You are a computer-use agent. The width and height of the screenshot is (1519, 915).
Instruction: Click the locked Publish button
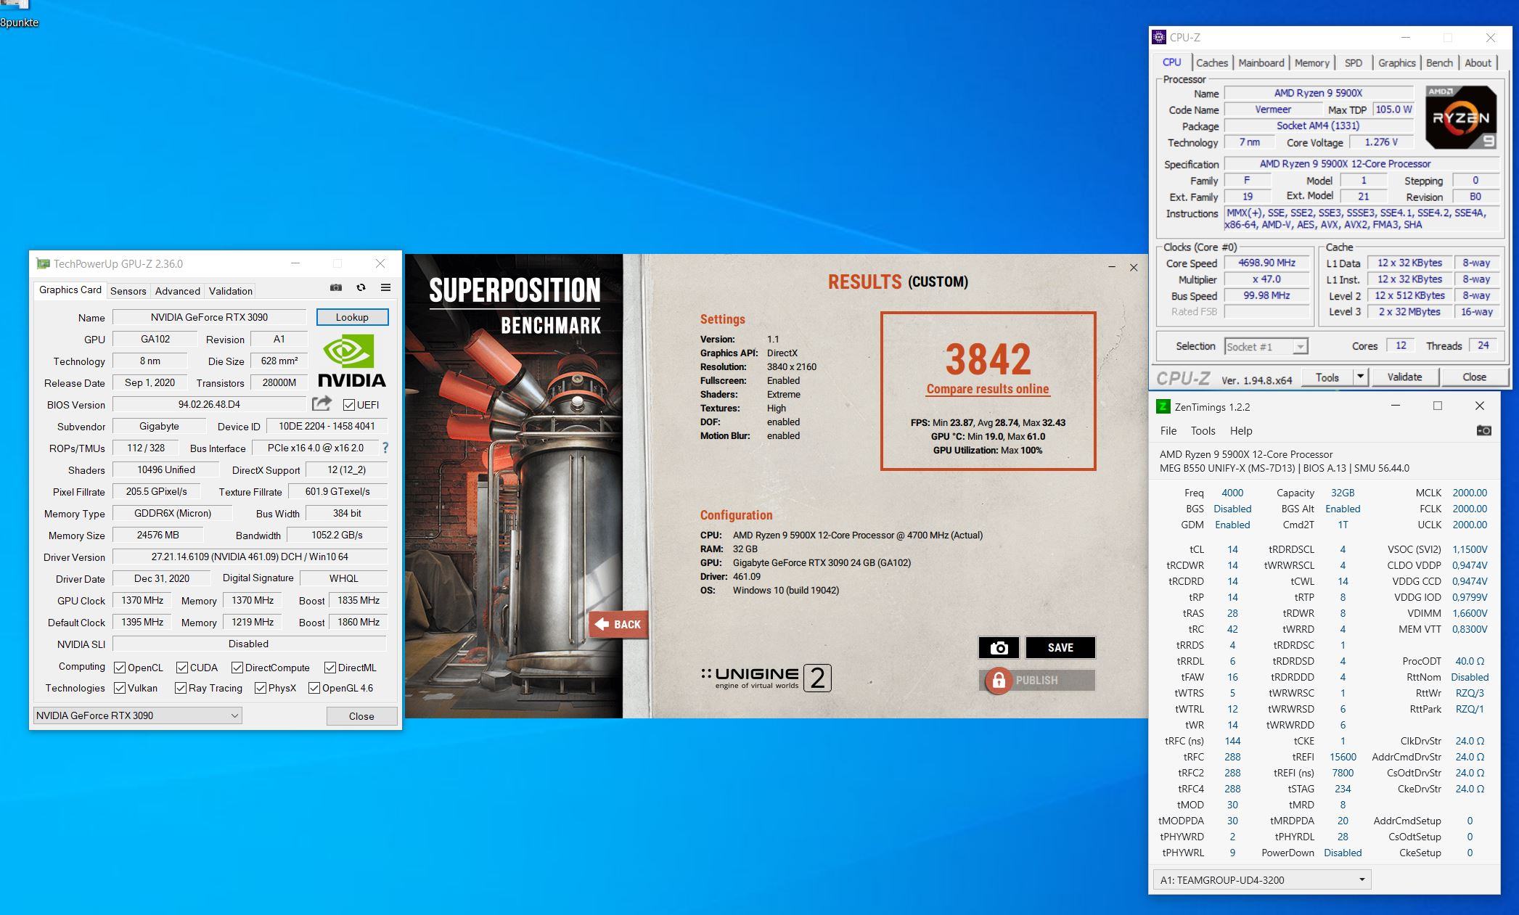[1036, 680]
